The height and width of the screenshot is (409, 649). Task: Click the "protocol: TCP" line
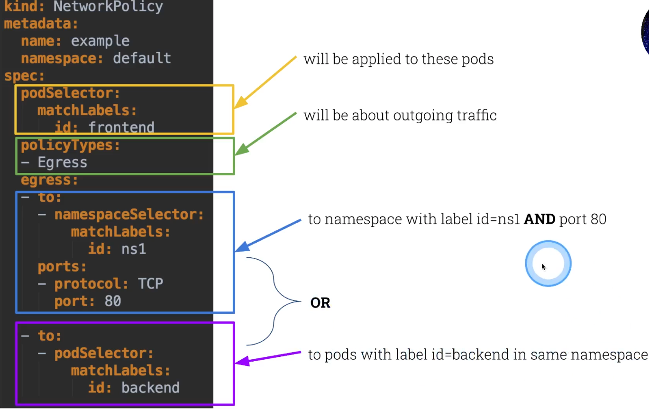(108, 283)
